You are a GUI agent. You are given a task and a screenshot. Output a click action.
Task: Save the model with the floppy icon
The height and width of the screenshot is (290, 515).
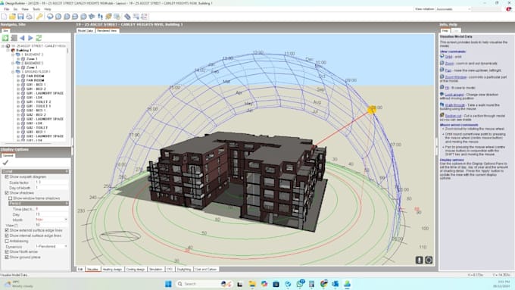point(20,17)
